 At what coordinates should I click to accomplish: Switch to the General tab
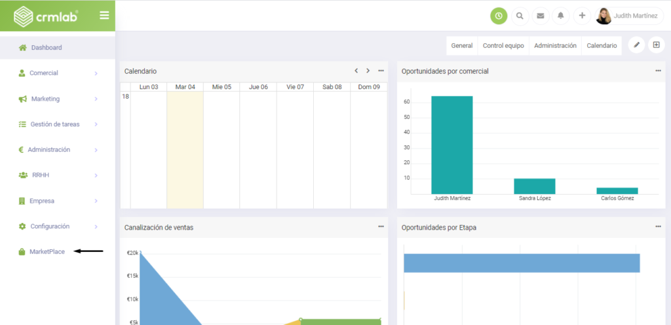coord(462,46)
